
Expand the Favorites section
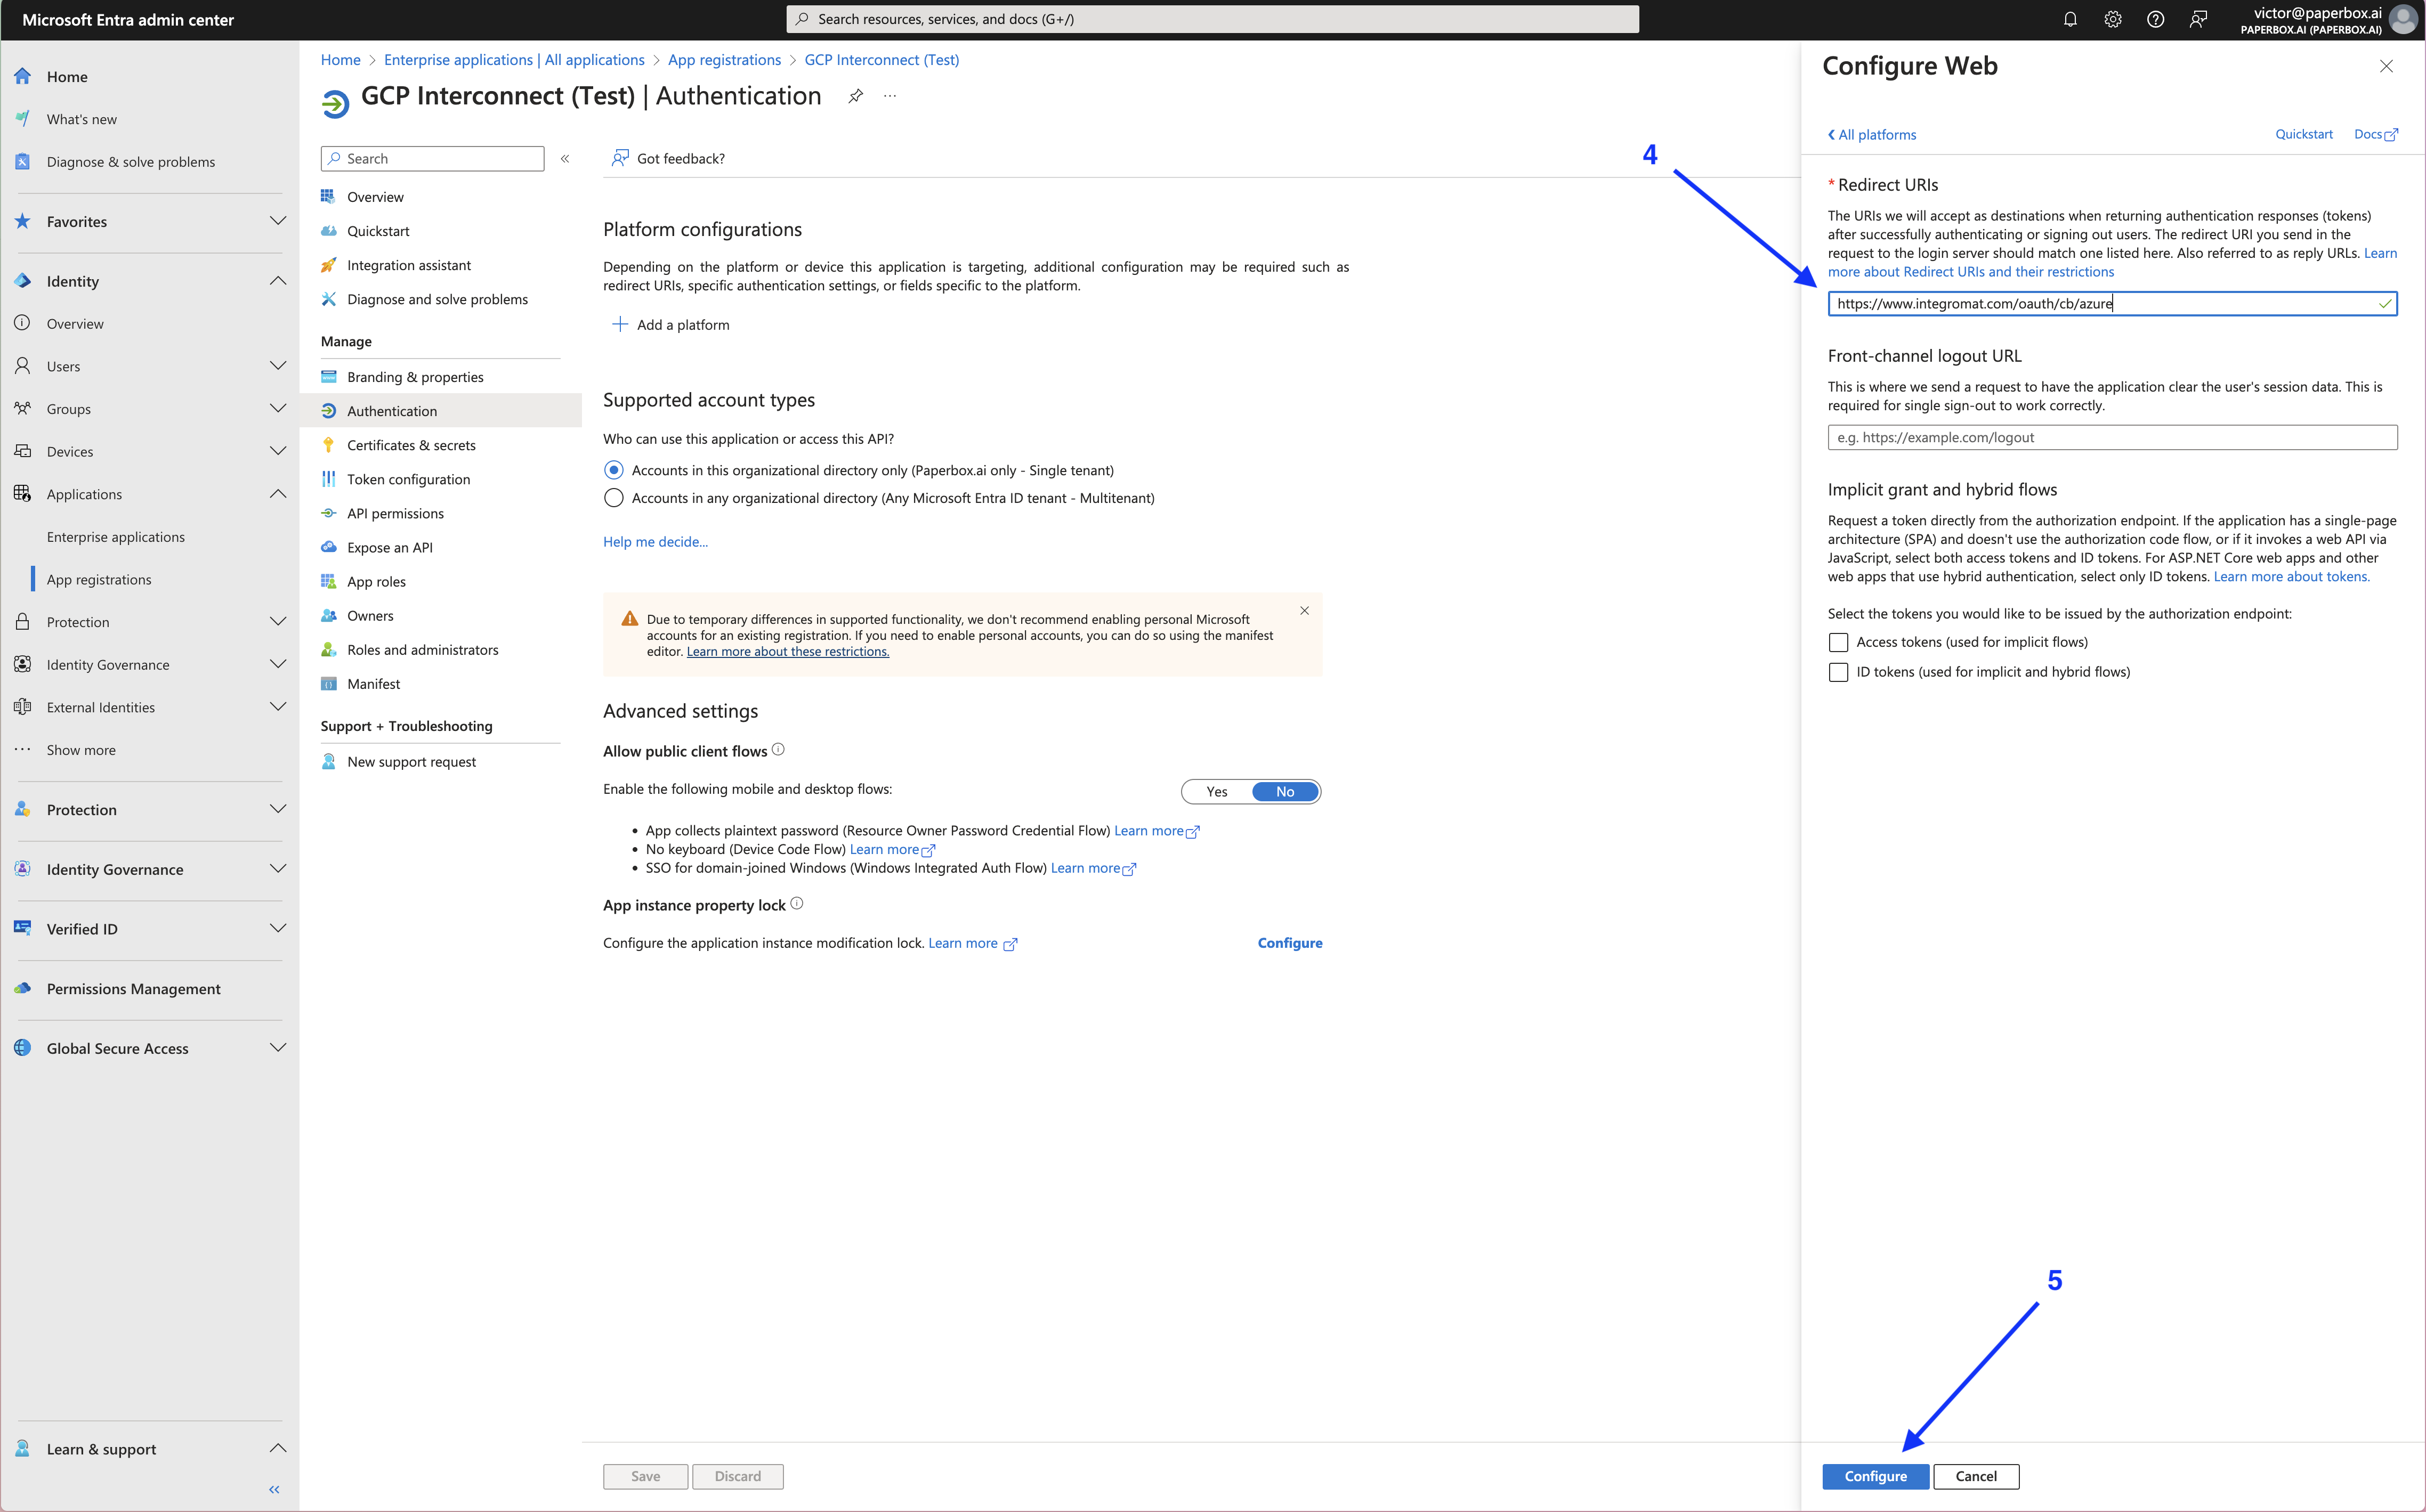277,221
